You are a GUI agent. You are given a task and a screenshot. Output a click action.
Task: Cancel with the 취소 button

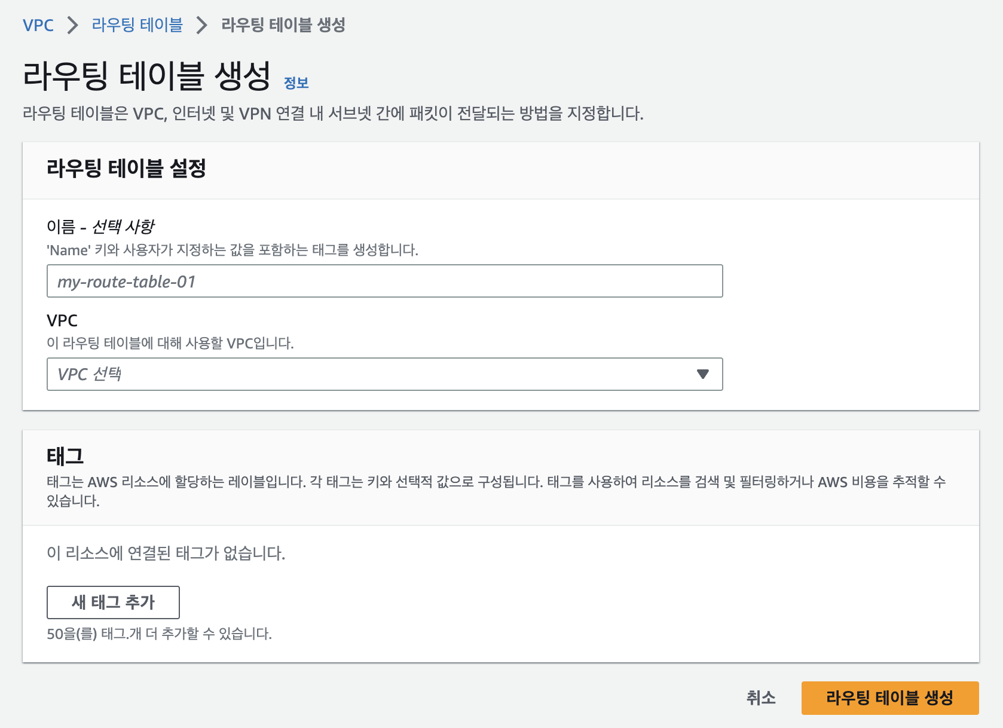761,698
